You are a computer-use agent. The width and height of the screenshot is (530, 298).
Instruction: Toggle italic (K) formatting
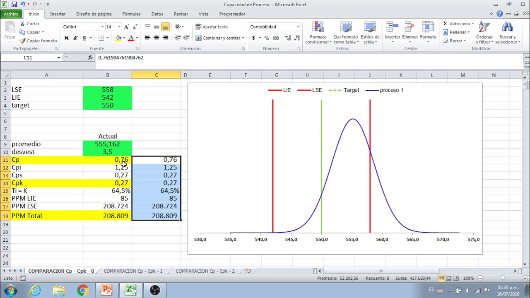75,38
